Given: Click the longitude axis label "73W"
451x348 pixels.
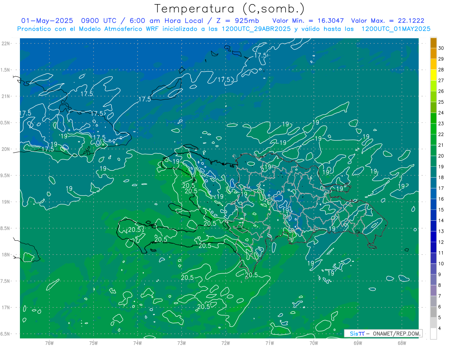Looking at the screenshot, I should point(182,343).
